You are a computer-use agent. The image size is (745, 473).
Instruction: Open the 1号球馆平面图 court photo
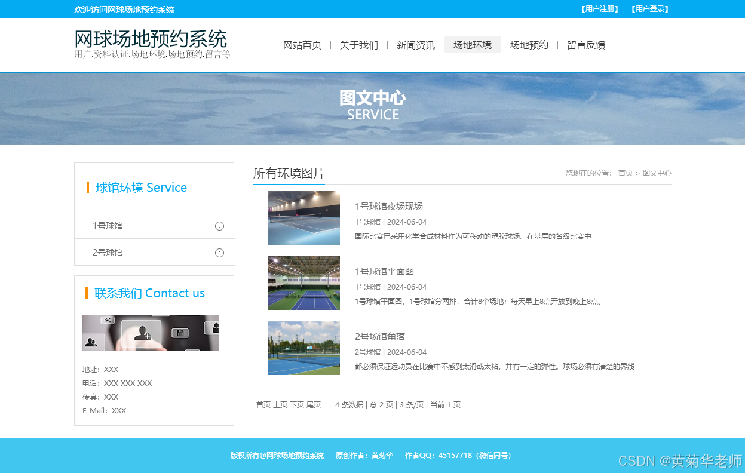pyautogui.click(x=303, y=283)
